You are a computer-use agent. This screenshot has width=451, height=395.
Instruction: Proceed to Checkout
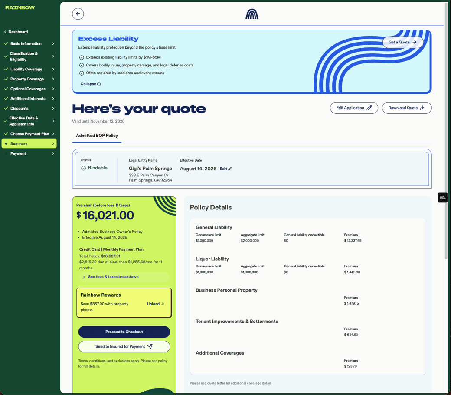pyautogui.click(x=124, y=332)
